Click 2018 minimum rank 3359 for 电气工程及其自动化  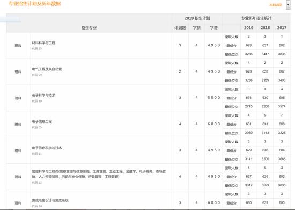pyautogui.click(x=265, y=80)
